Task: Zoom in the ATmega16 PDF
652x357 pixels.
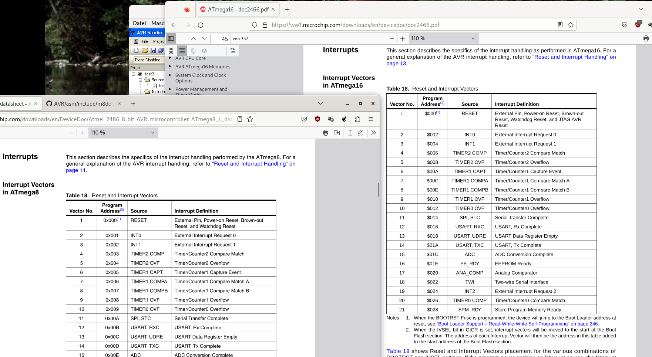Action: click(x=403, y=38)
